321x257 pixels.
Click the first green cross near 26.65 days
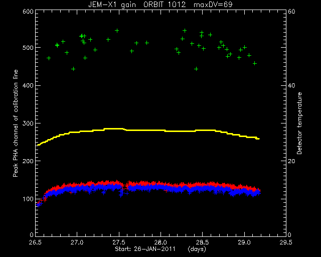49,58
